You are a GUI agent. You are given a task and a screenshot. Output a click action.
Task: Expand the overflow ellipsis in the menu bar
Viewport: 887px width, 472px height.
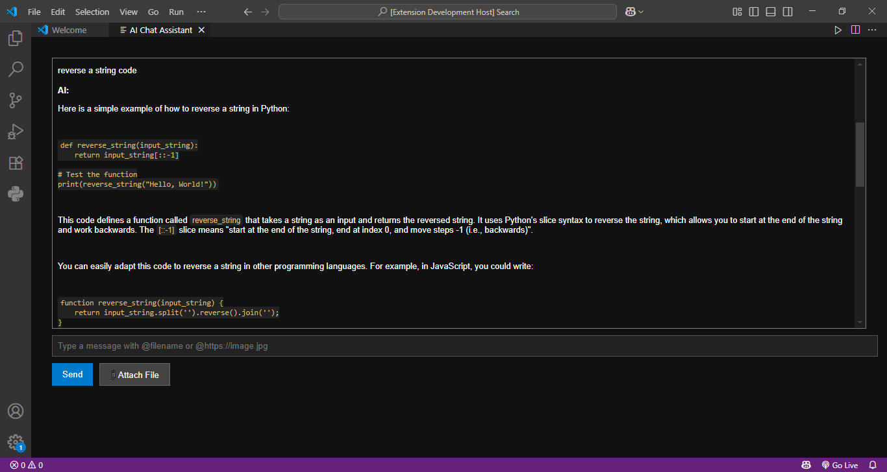coord(201,11)
